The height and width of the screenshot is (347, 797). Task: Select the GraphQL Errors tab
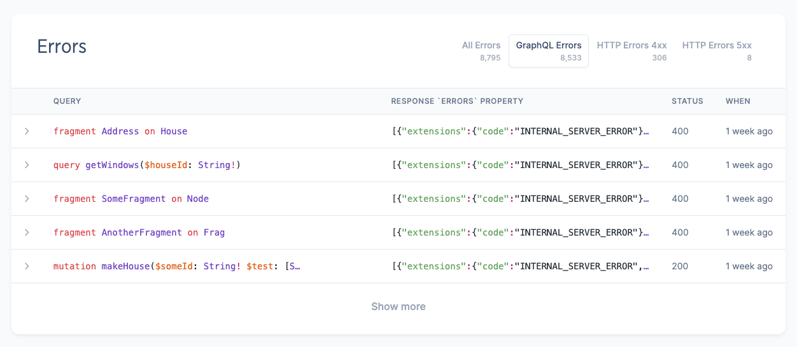tap(548, 51)
